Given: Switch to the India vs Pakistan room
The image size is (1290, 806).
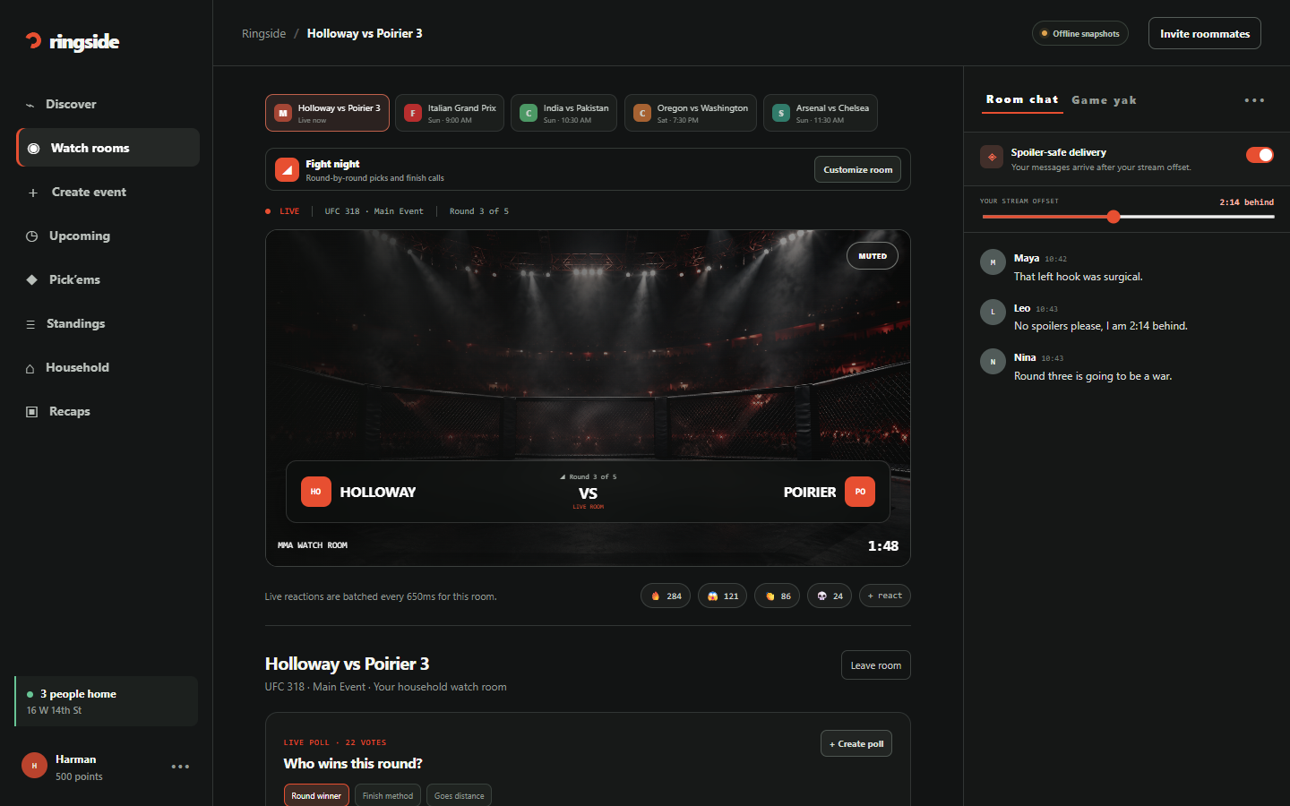Looking at the screenshot, I should [x=563, y=113].
